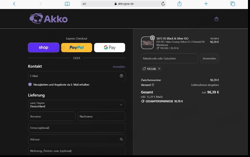Choose PayPal express checkout
250x157 pixels.
(76, 47)
